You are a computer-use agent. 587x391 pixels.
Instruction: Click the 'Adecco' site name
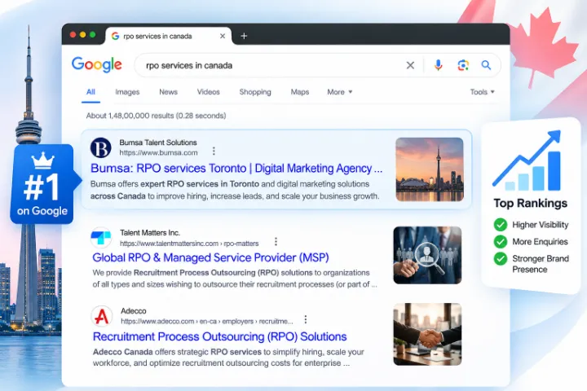click(x=133, y=311)
